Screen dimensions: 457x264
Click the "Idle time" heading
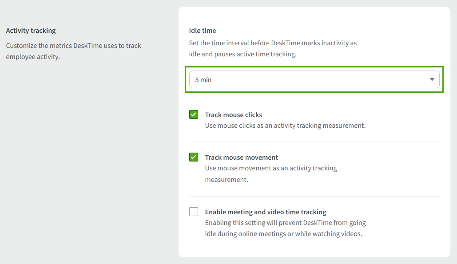[203, 31]
